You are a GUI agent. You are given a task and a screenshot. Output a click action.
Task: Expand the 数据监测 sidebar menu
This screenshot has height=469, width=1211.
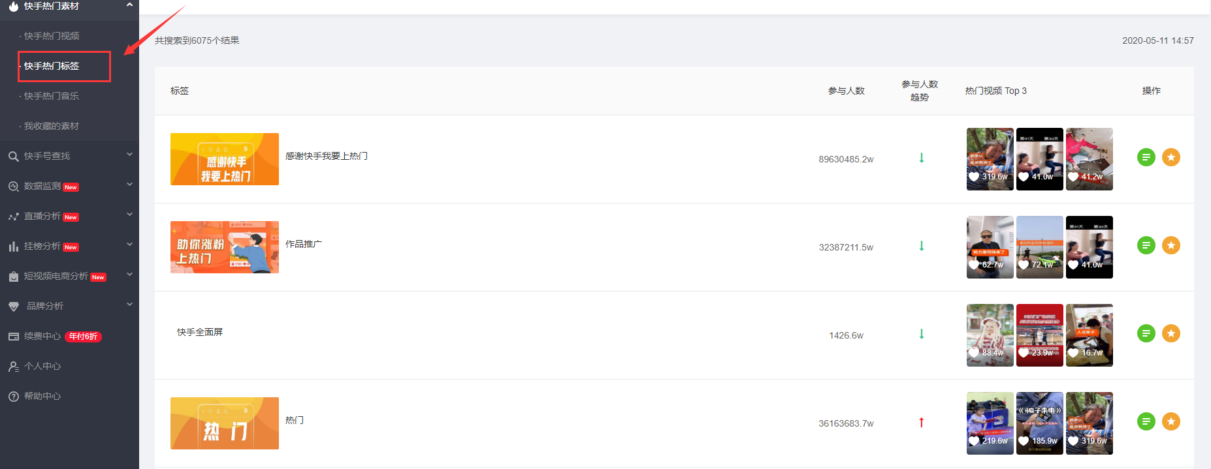tap(129, 185)
